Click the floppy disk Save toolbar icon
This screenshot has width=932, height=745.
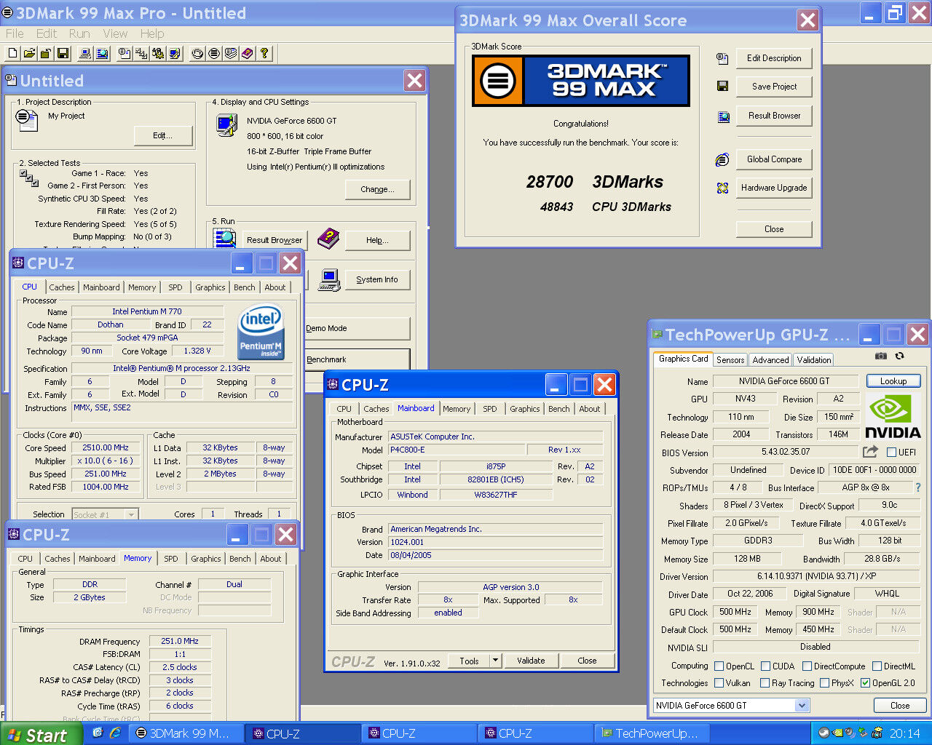pyautogui.click(x=63, y=53)
